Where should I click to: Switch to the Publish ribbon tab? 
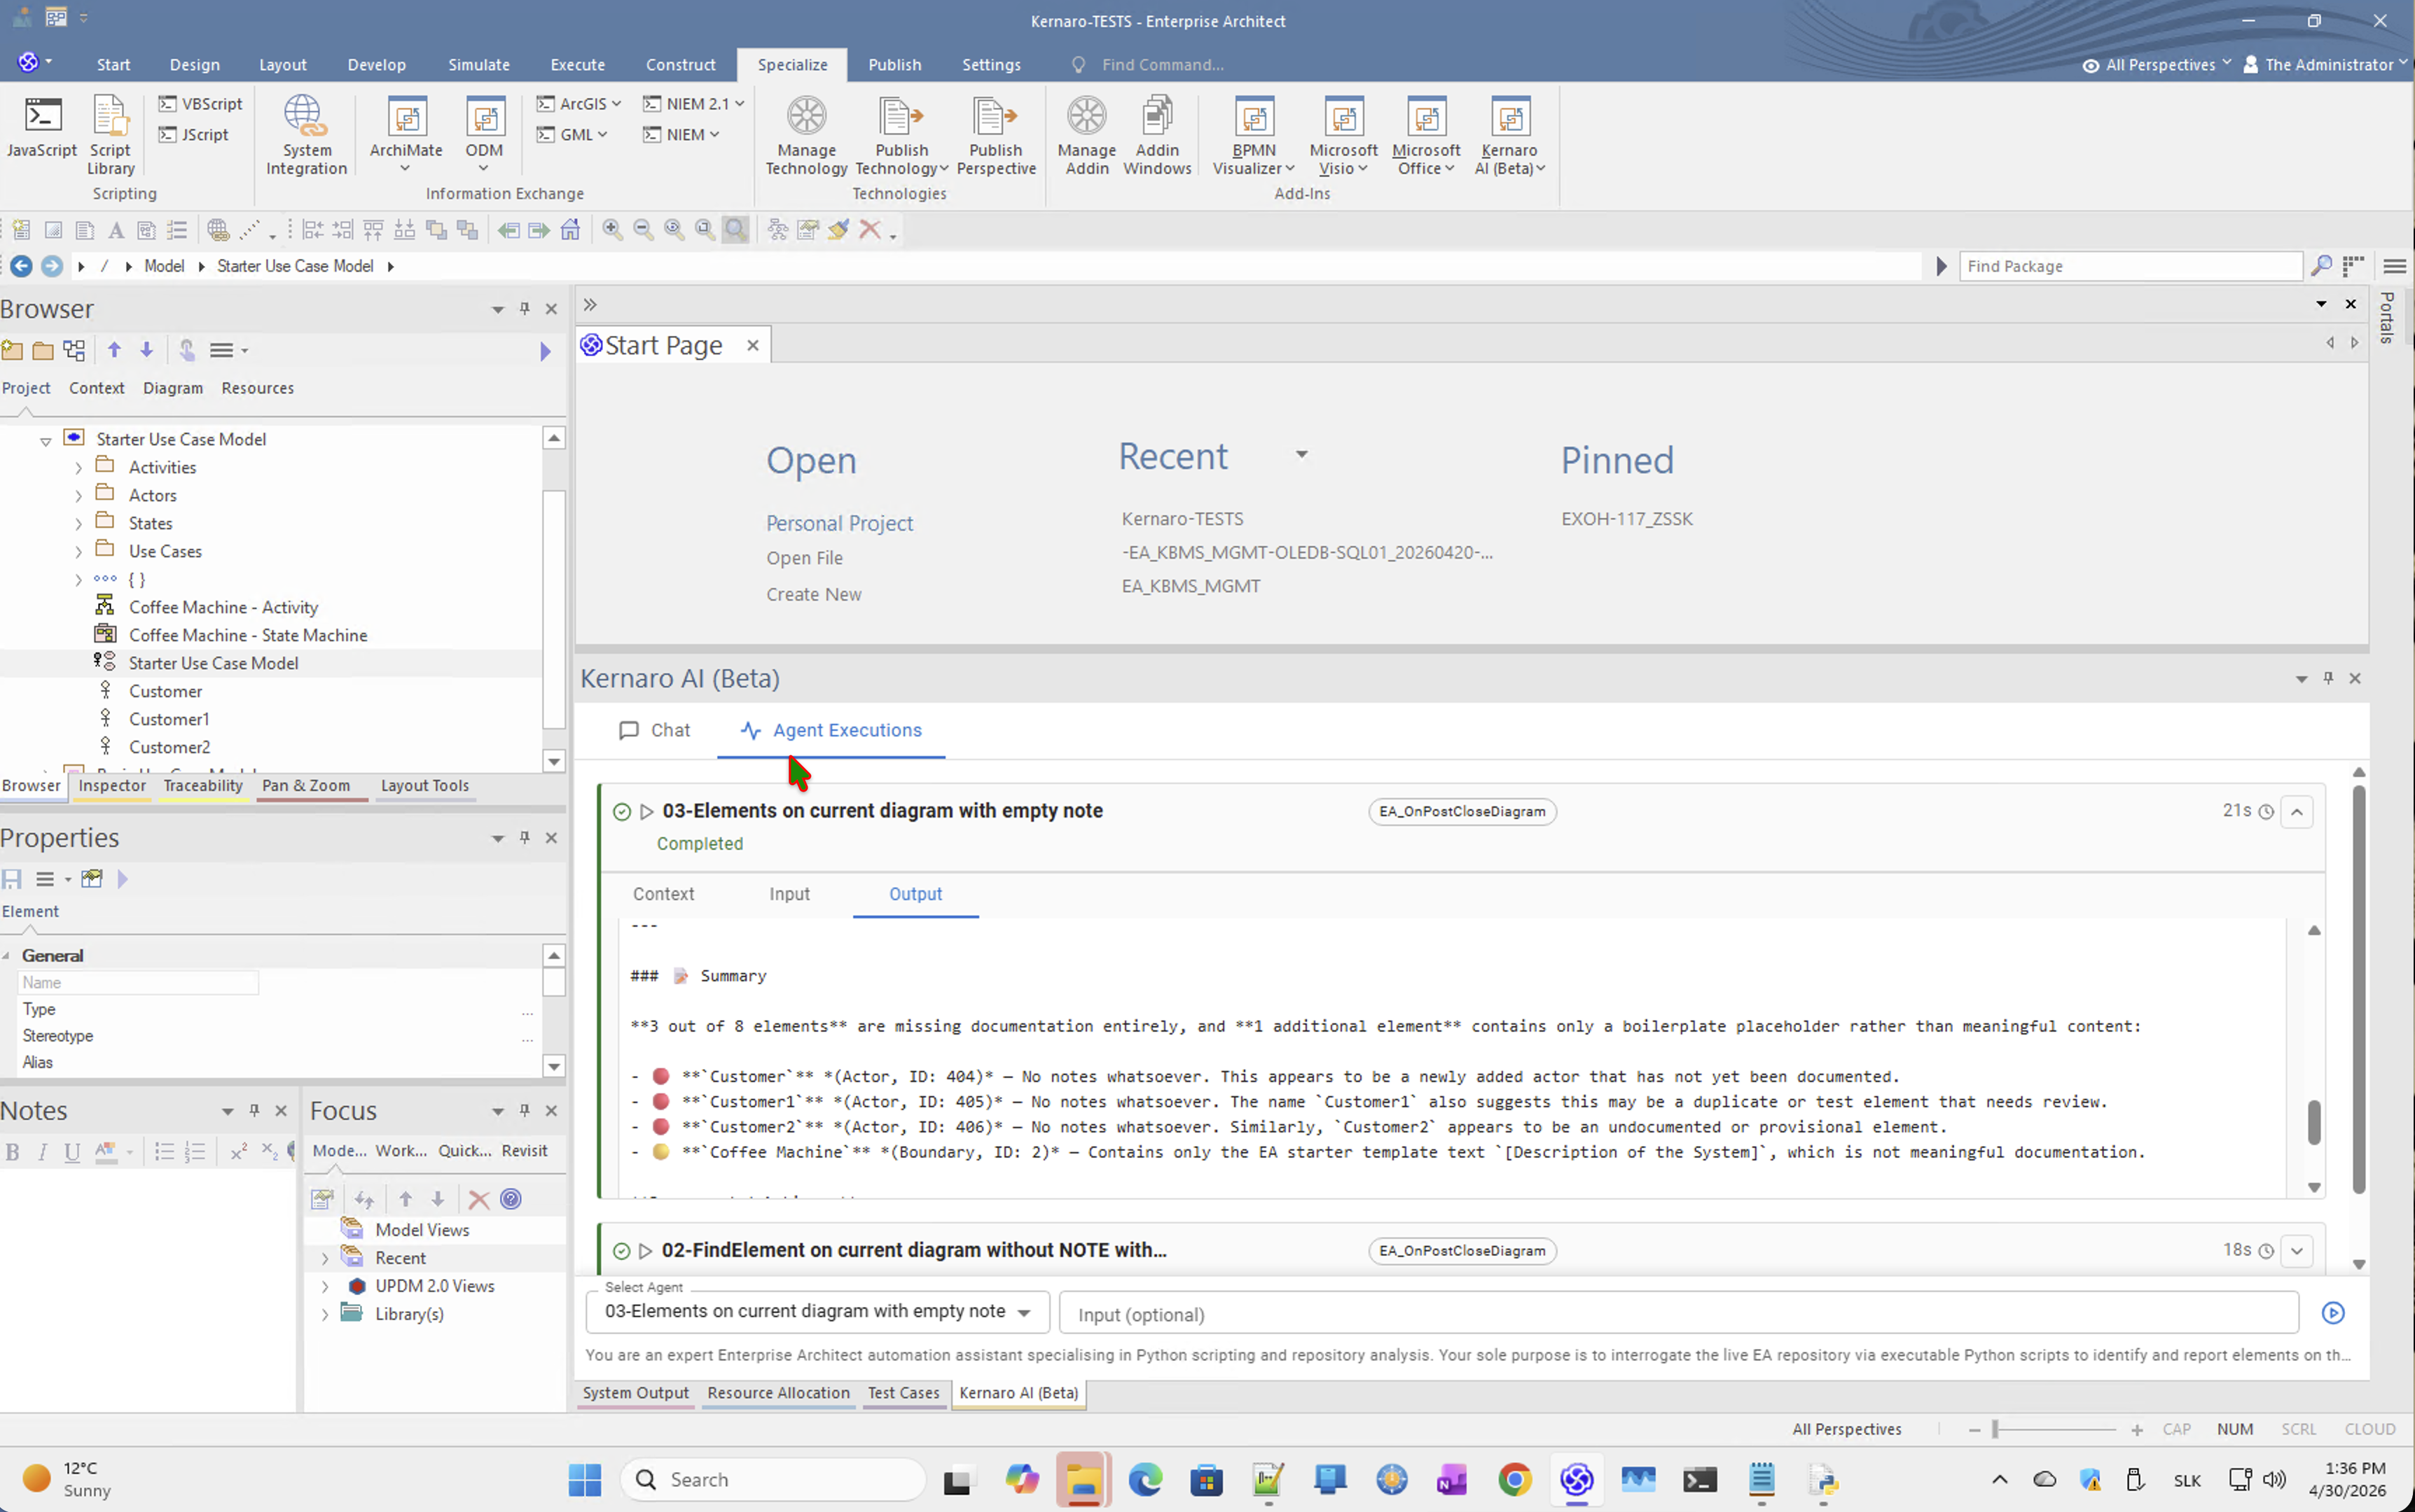point(894,65)
